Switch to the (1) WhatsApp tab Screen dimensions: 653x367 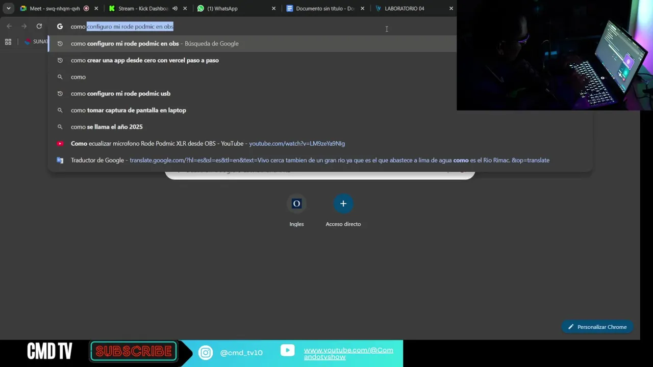tap(222, 8)
